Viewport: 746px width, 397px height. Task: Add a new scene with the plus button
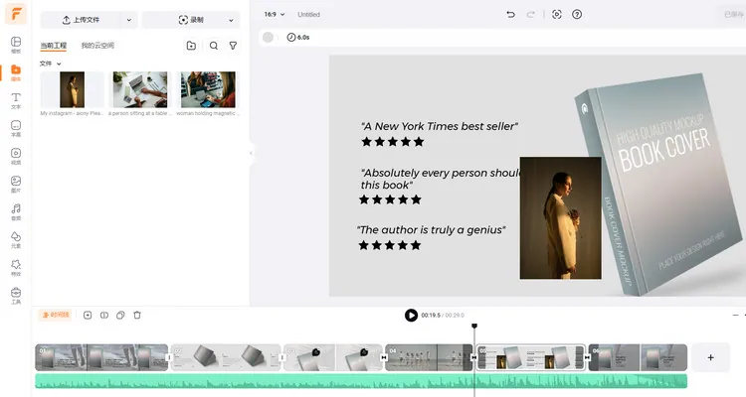[x=710, y=357]
